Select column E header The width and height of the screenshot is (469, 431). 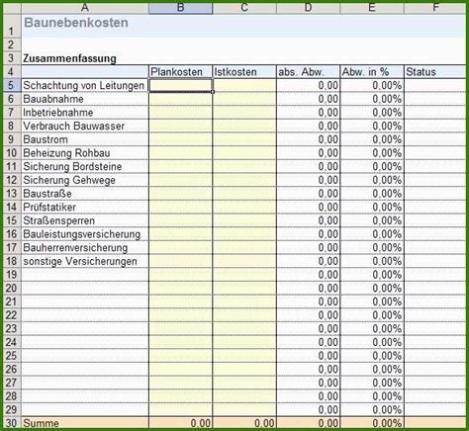pos(372,7)
